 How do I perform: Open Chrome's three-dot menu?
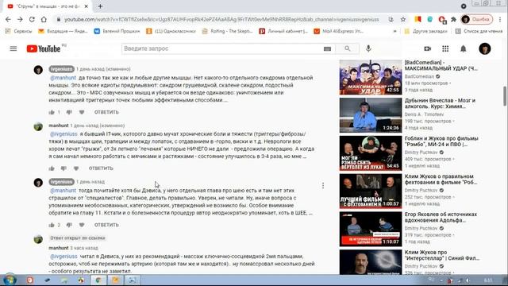tap(500, 19)
